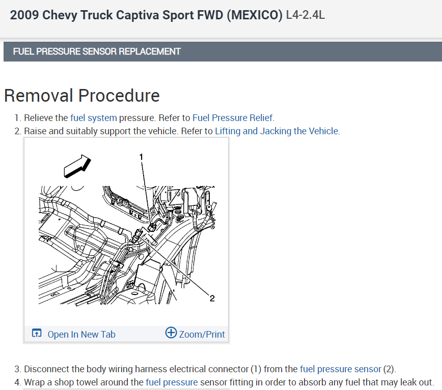442x390 pixels.
Task: Click the Fuel Pressure Sensor Replacement header bar
Action: [x=223, y=51]
